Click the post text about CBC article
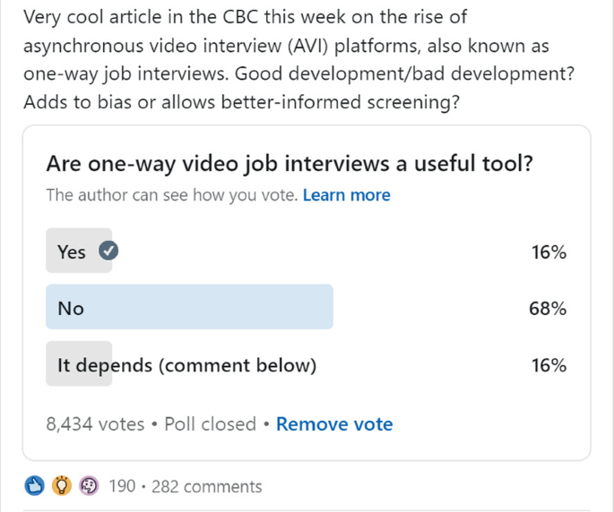 [287, 60]
